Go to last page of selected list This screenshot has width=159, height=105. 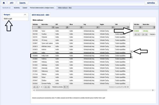click(146, 34)
